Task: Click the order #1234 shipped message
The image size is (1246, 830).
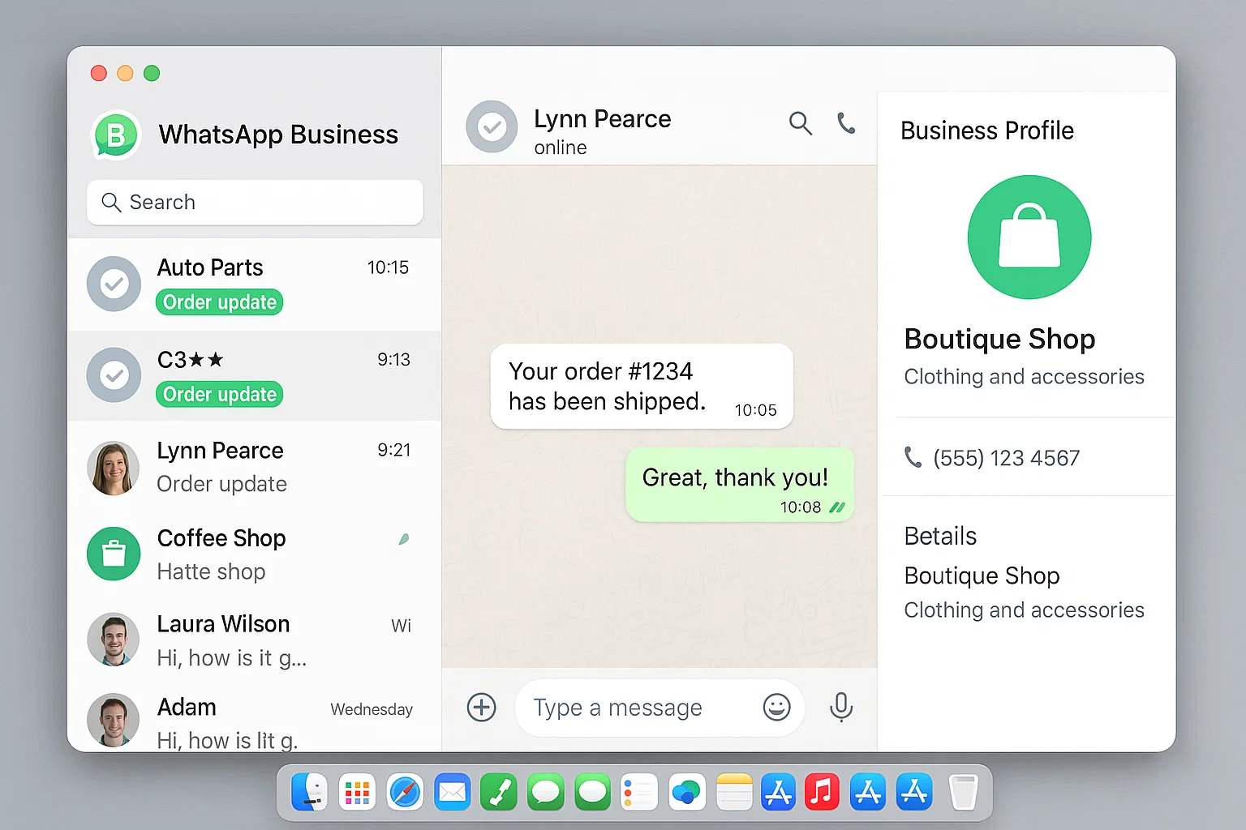Action: click(x=642, y=387)
